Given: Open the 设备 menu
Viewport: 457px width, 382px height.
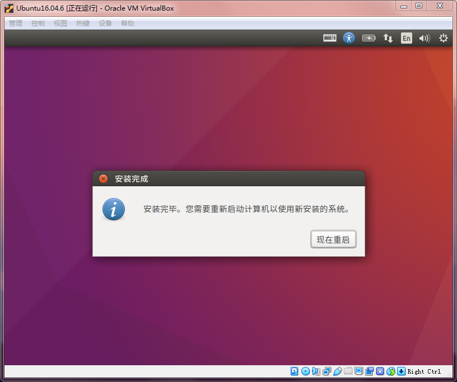Looking at the screenshot, I should click(105, 23).
